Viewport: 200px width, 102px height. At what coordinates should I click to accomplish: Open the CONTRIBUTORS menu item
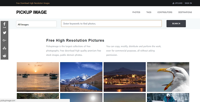(x=165, y=12)
